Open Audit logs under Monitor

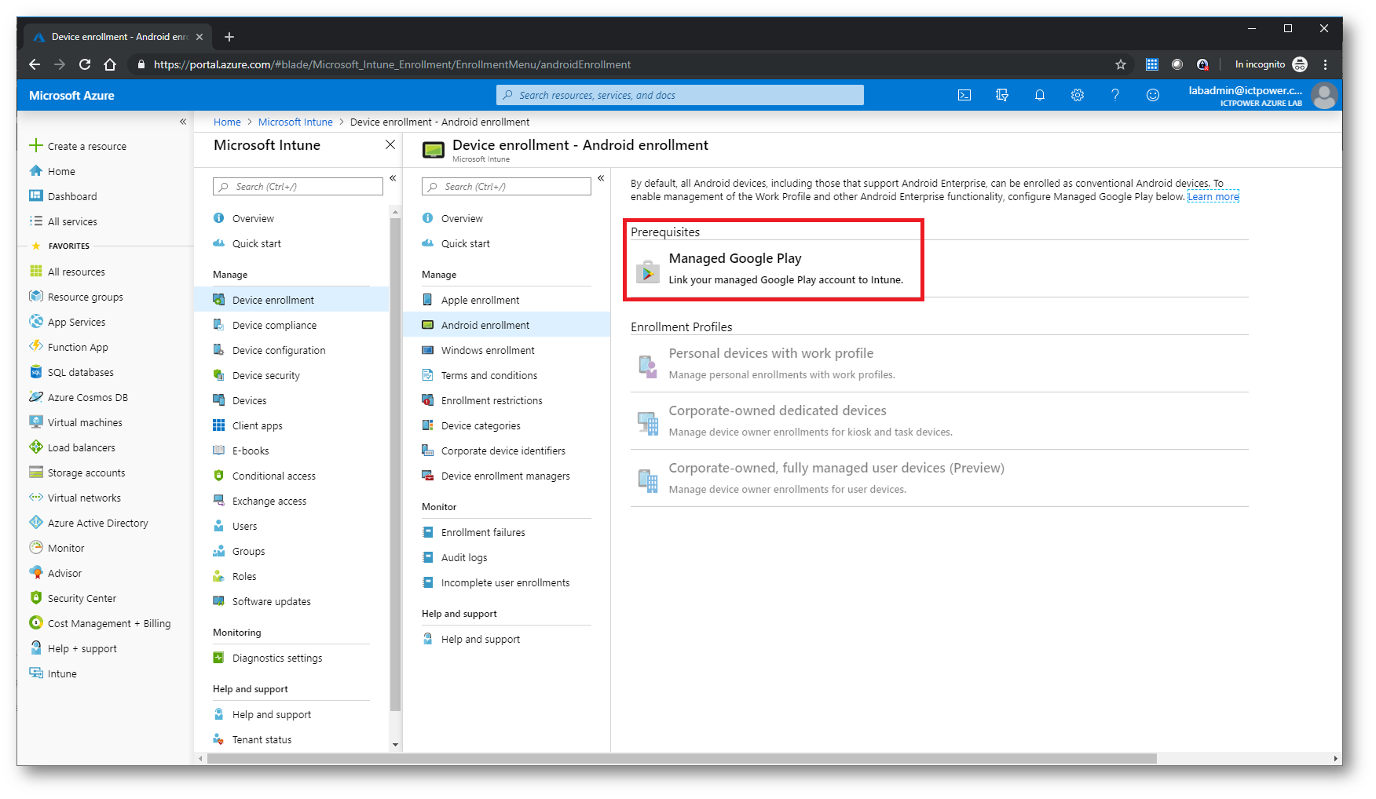[x=507, y=557]
